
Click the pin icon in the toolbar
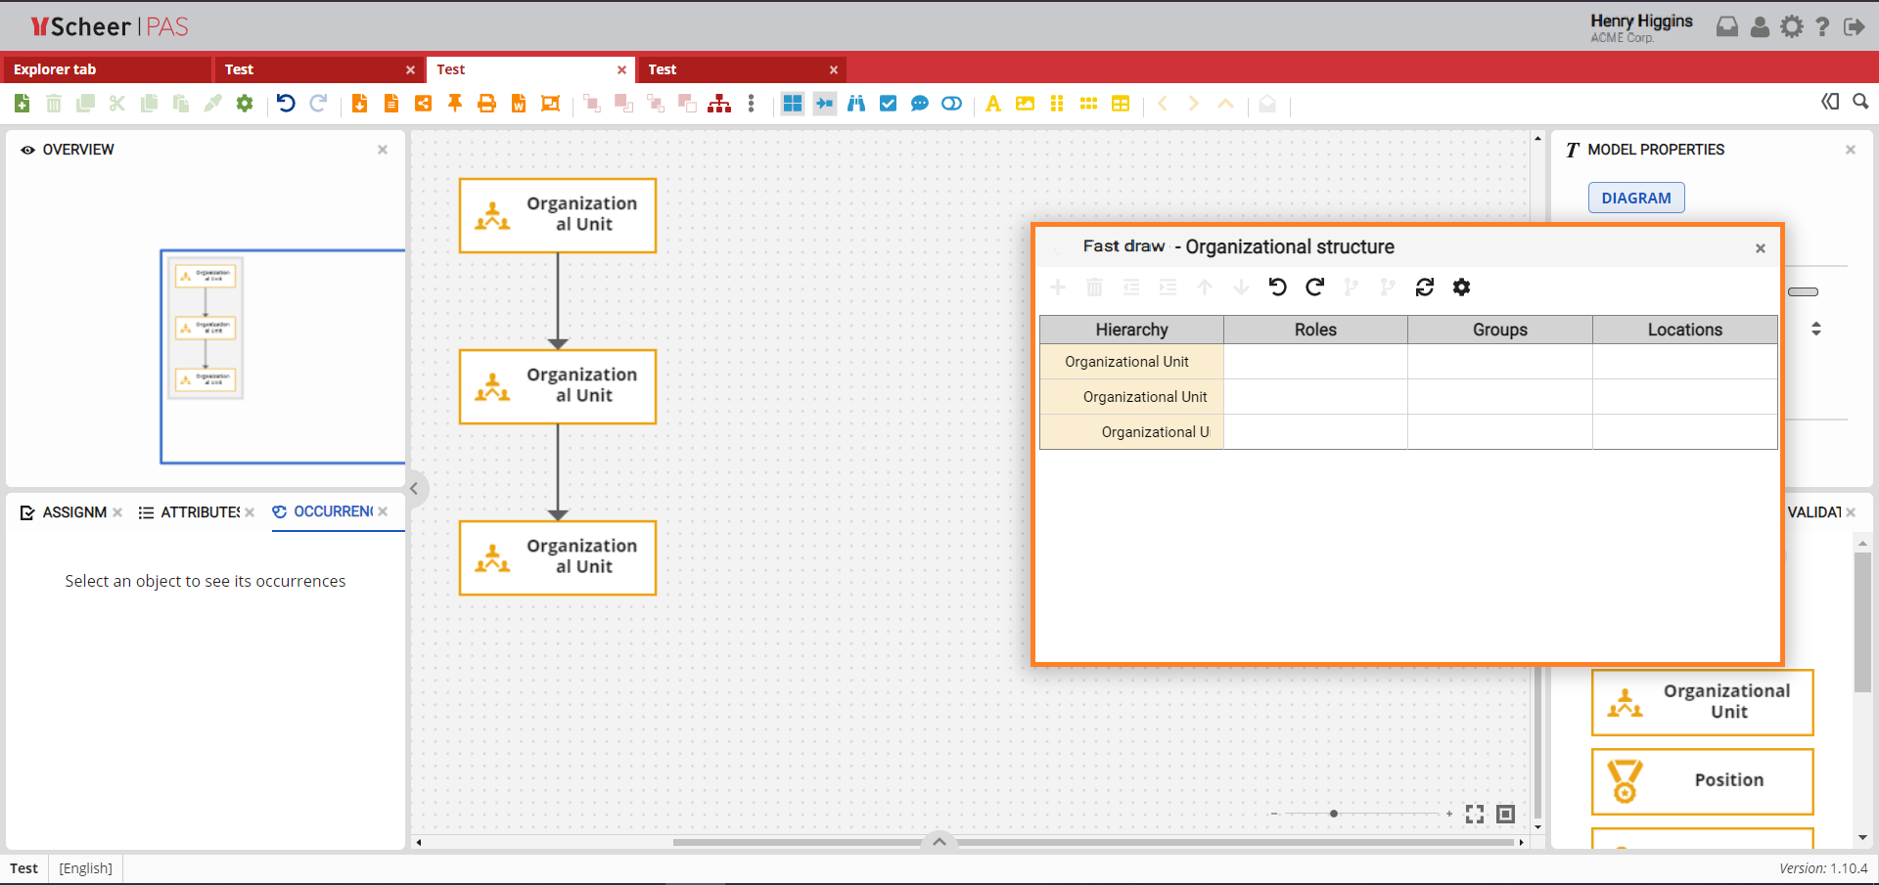(x=455, y=104)
